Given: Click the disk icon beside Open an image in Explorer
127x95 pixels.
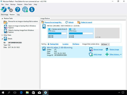Looking at the screenshot, I should 6,27.
